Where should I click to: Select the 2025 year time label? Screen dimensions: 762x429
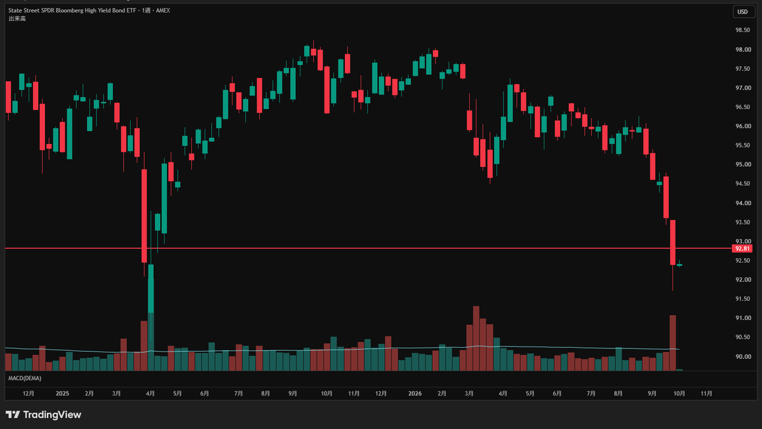[x=62, y=393]
